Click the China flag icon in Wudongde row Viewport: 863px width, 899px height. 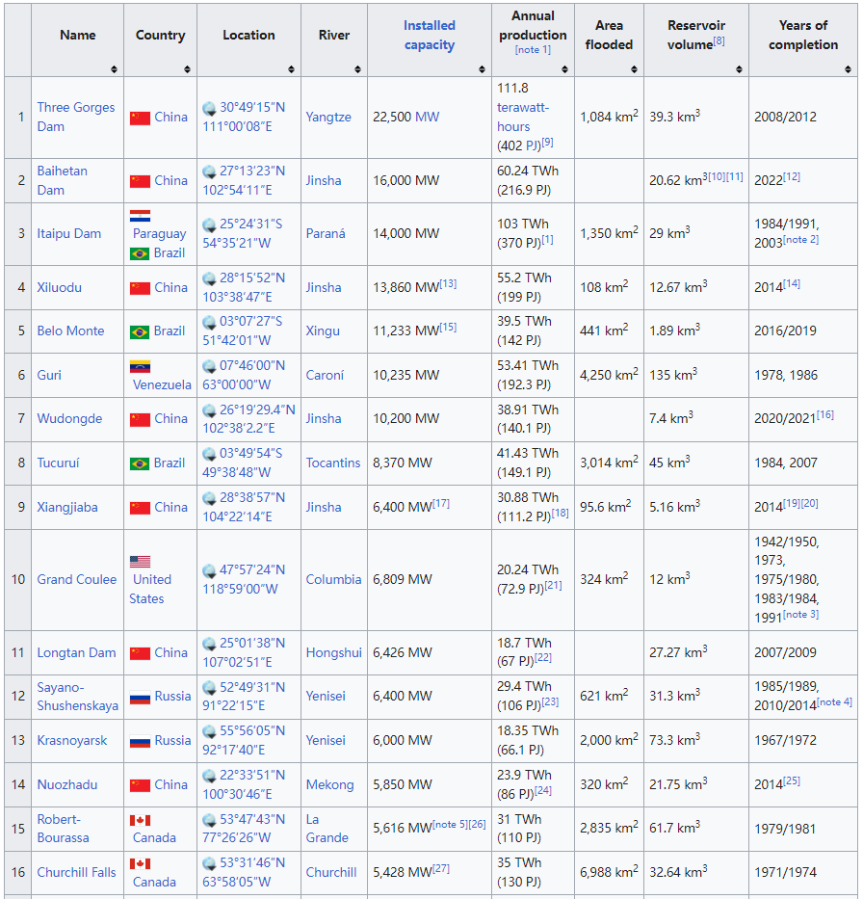(x=140, y=420)
